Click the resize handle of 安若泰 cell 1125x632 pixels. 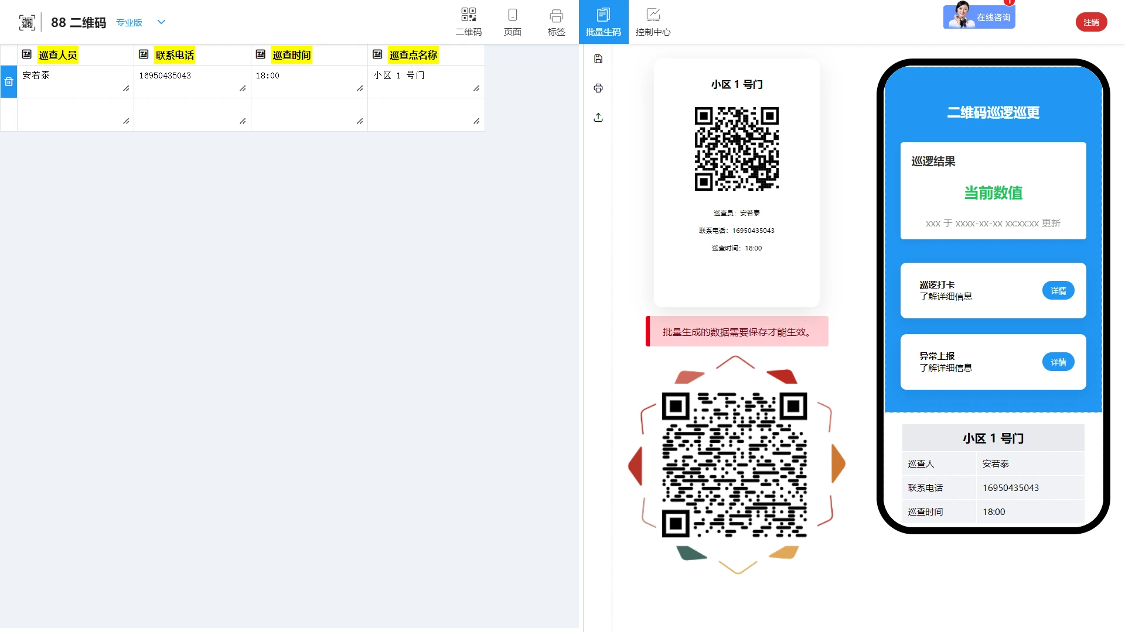click(x=126, y=88)
